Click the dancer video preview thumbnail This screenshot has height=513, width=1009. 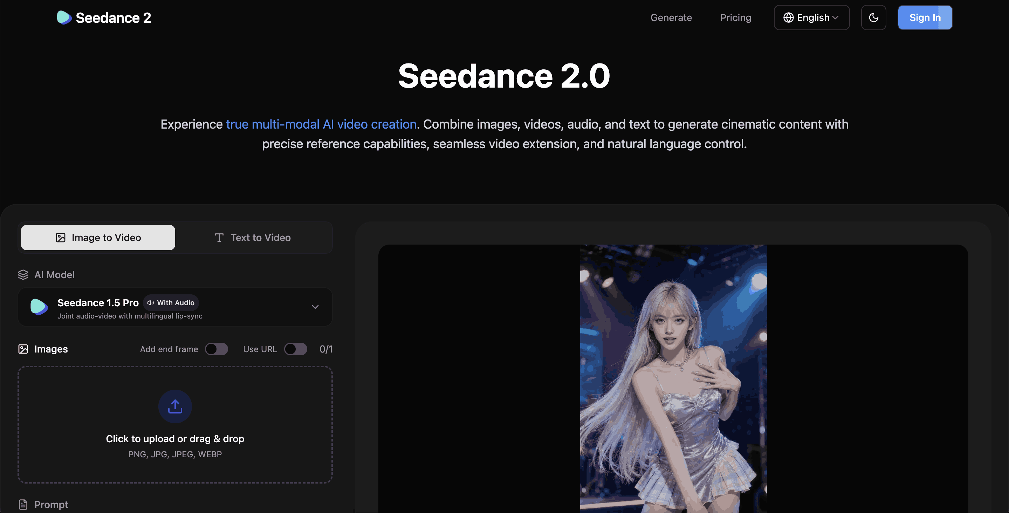pos(673,376)
